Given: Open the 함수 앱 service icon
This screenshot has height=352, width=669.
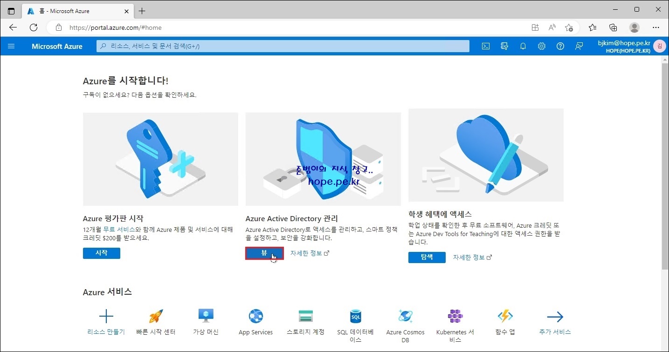Looking at the screenshot, I should coord(505,317).
